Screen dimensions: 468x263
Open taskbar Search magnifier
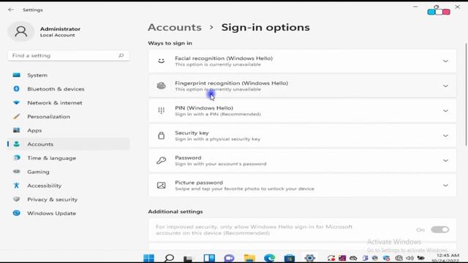coord(169,258)
